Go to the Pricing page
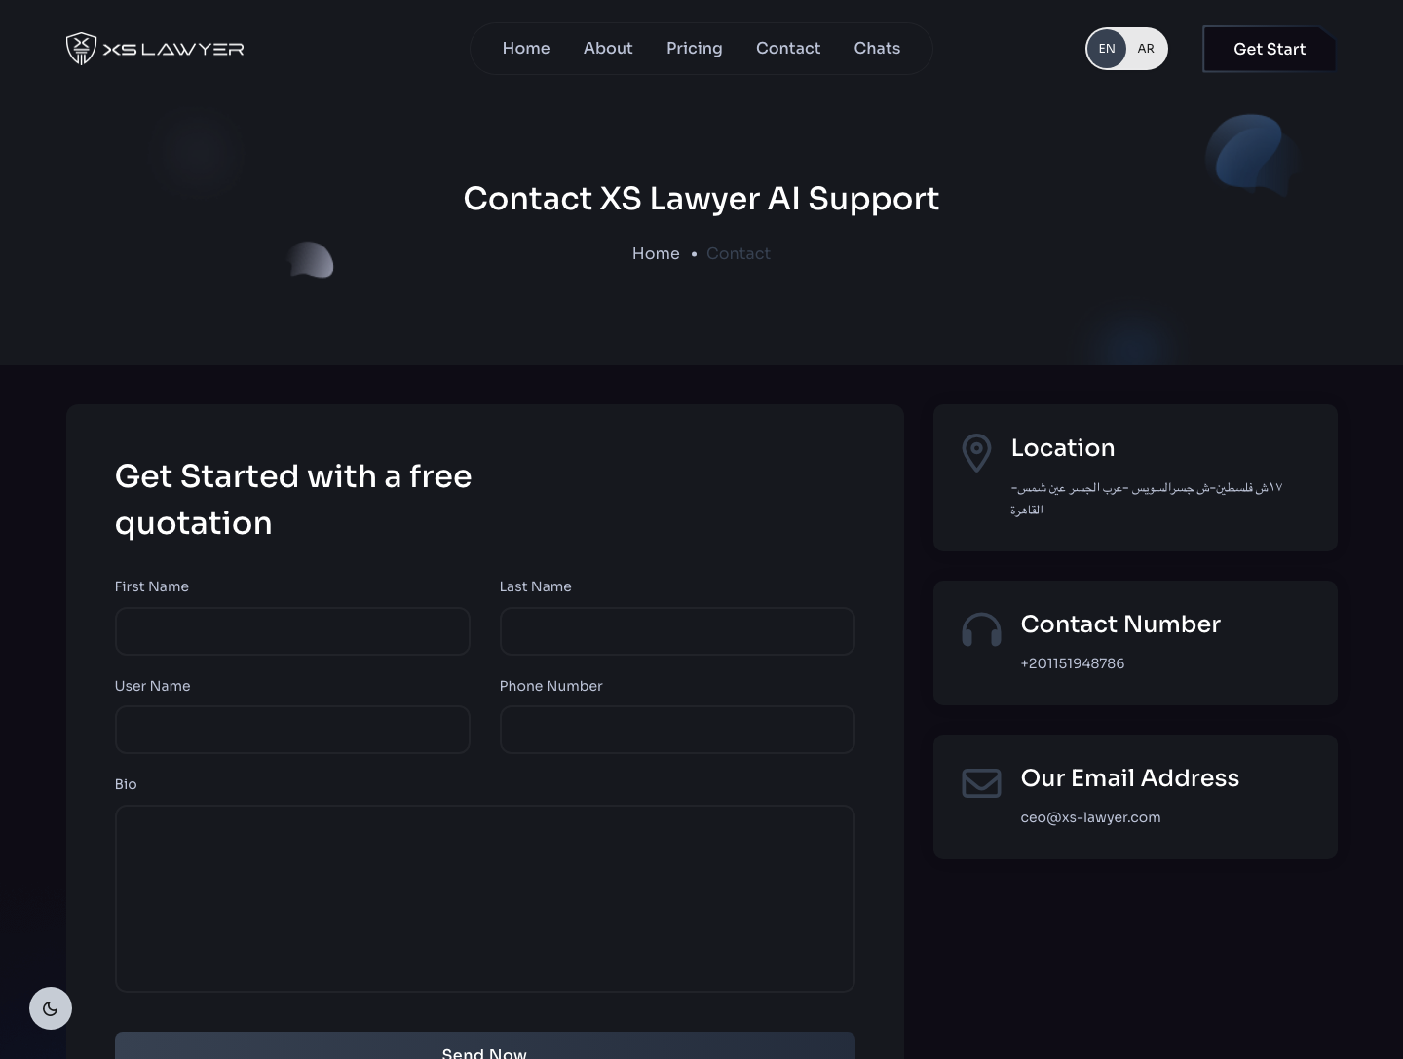 (695, 48)
